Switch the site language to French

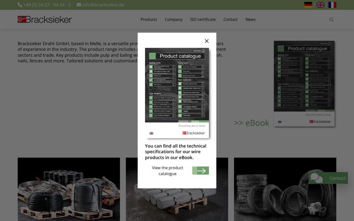(x=332, y=5)
